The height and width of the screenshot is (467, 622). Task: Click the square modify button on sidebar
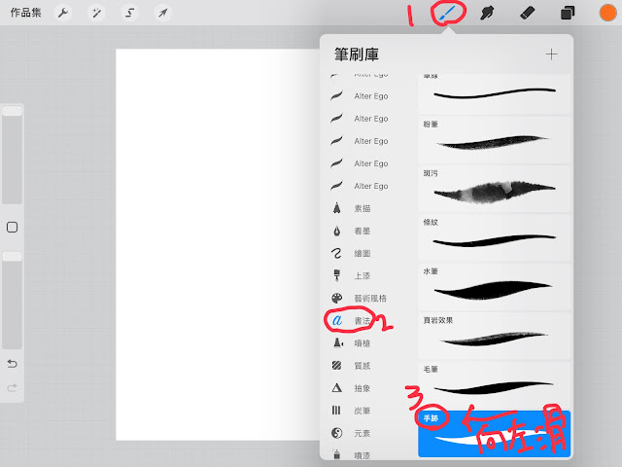coord(13,227)
